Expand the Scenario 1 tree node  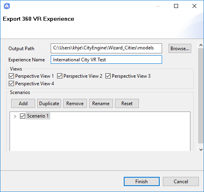coord(15,116)
